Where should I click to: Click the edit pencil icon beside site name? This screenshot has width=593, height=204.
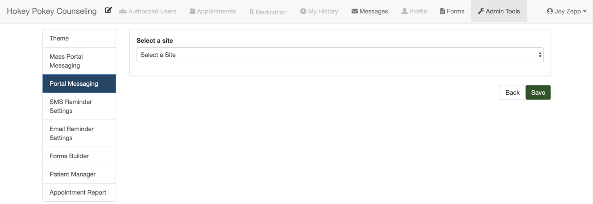point(108,10)
